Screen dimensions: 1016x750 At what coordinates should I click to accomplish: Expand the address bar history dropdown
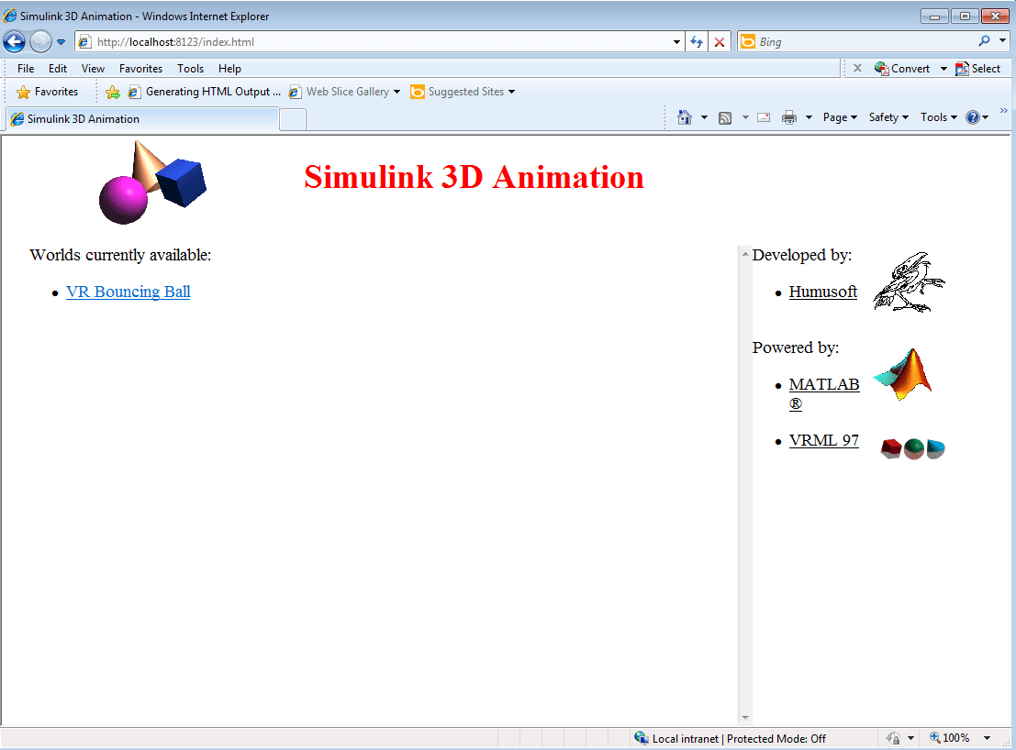tap(676, 42)
